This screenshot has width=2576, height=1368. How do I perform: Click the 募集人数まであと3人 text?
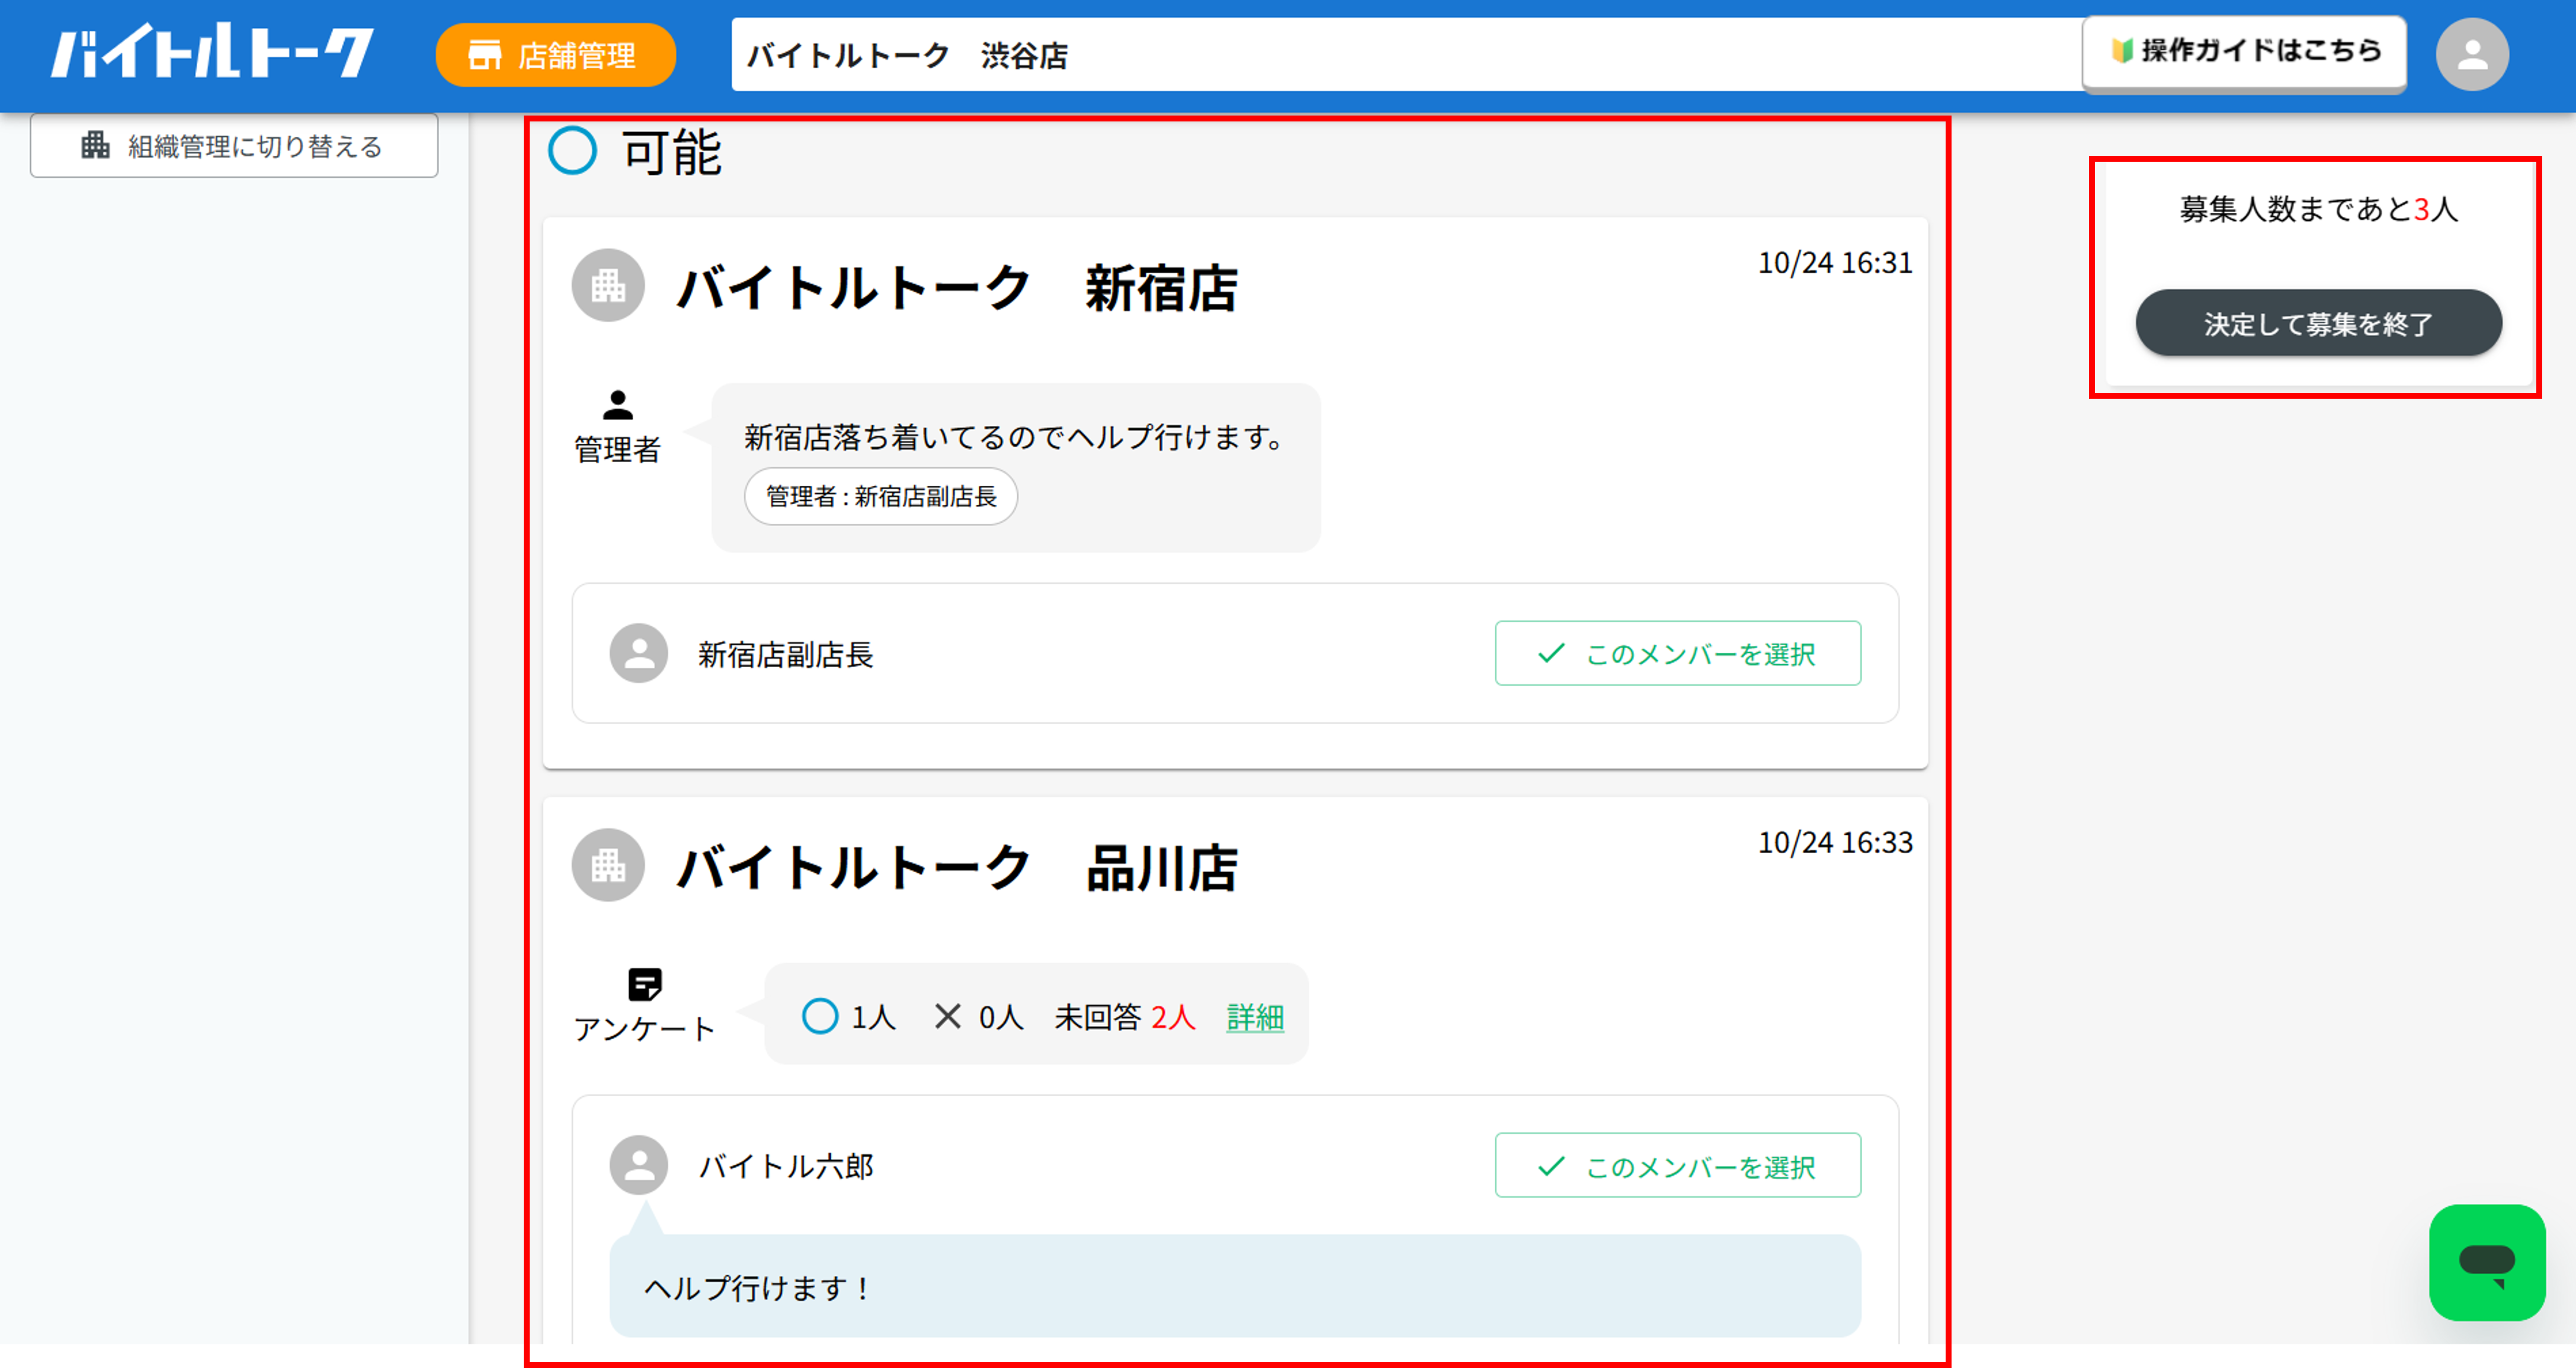pyautogui.click(x=2319, y=209)
